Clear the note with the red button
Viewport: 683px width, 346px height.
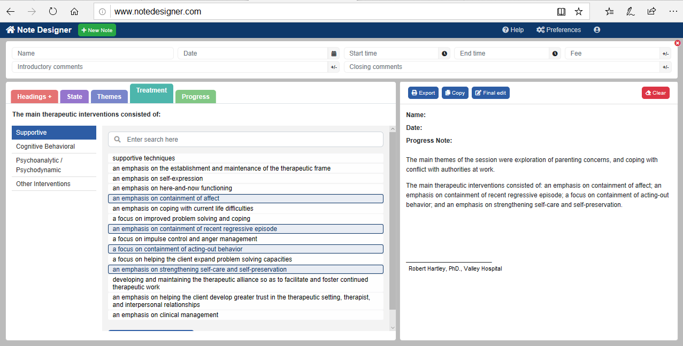pyautogui.click(x=656, y=93)
